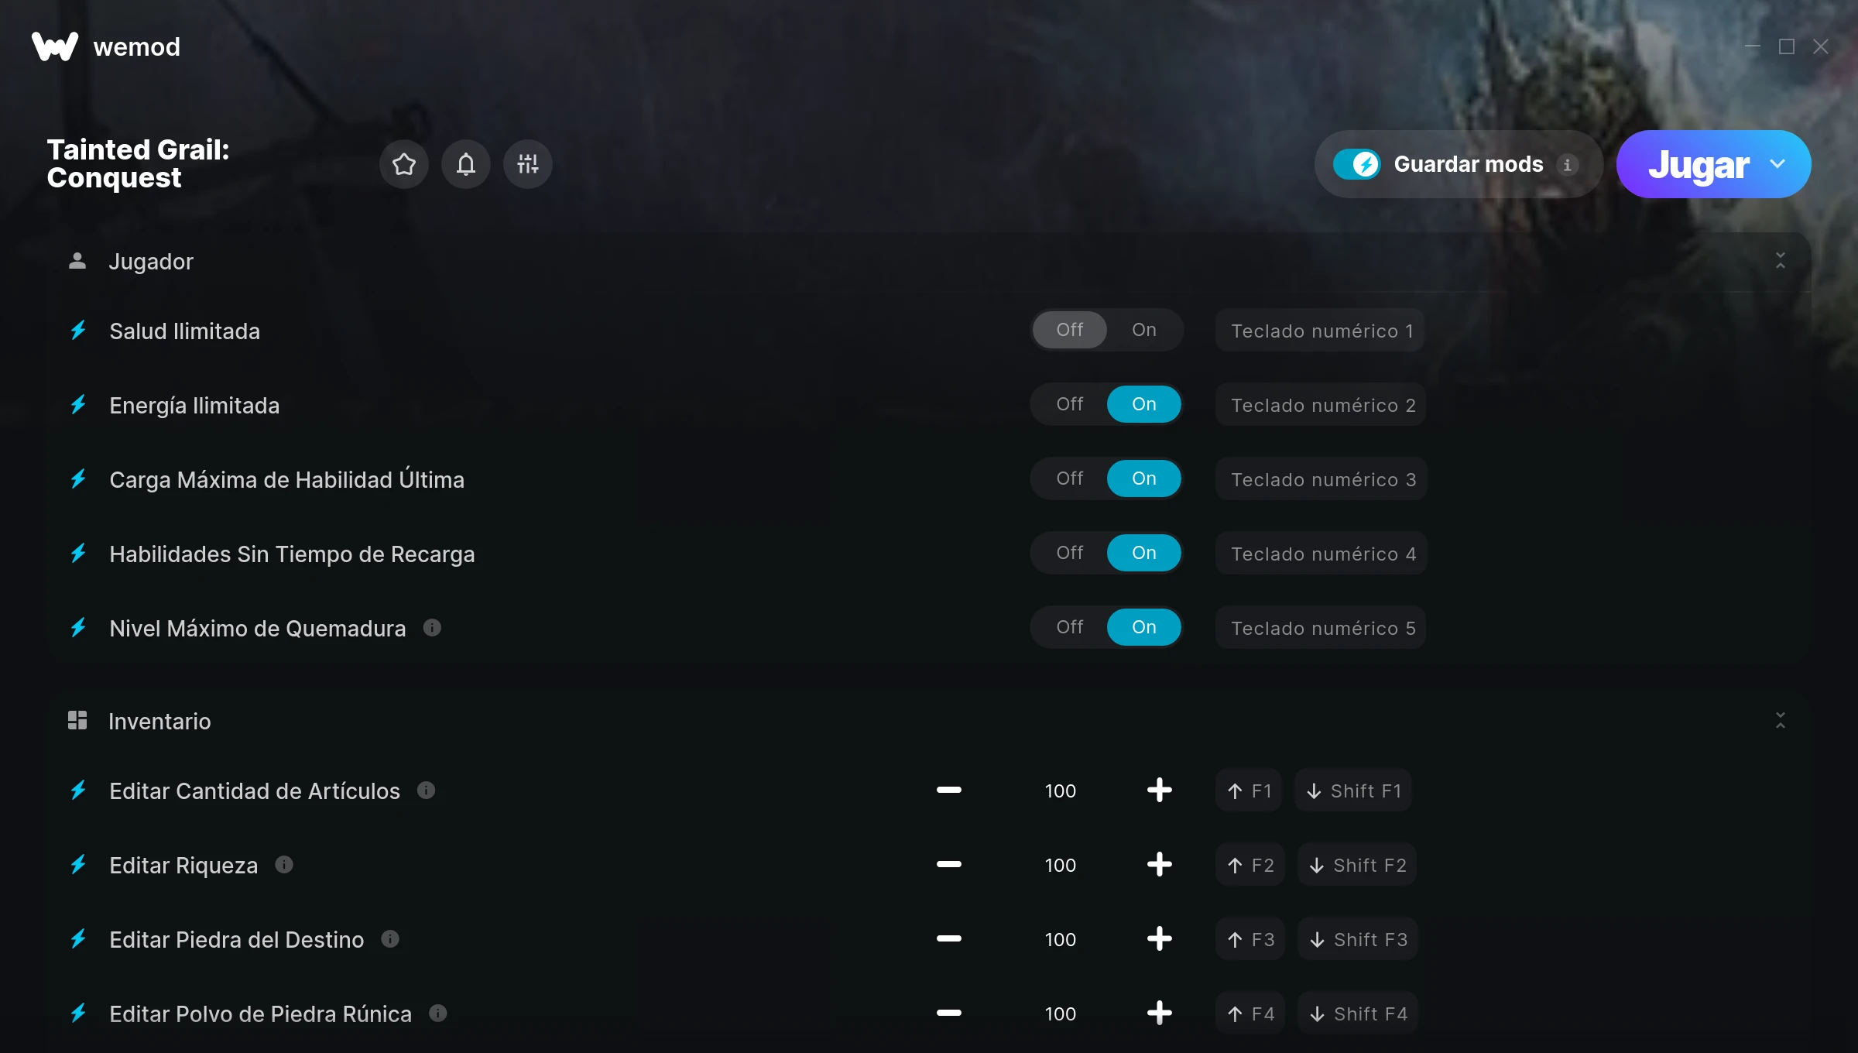Turn off Energía Ilimitada

tap(1069, 405)
